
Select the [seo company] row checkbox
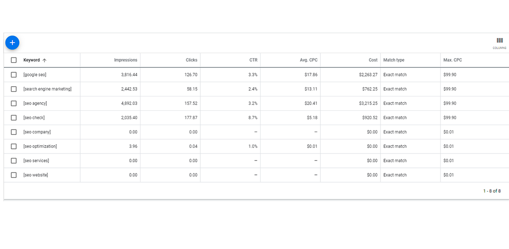[x=13, y=132]
